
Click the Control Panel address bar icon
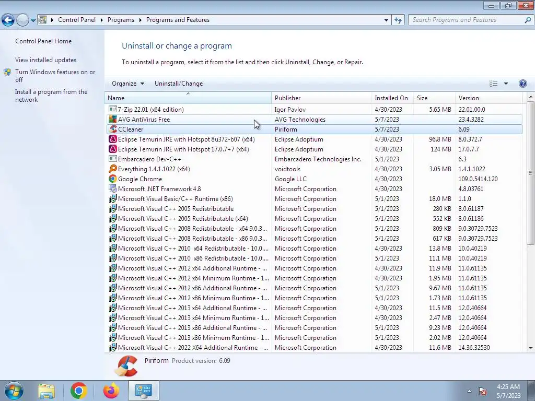coord(43,20)
